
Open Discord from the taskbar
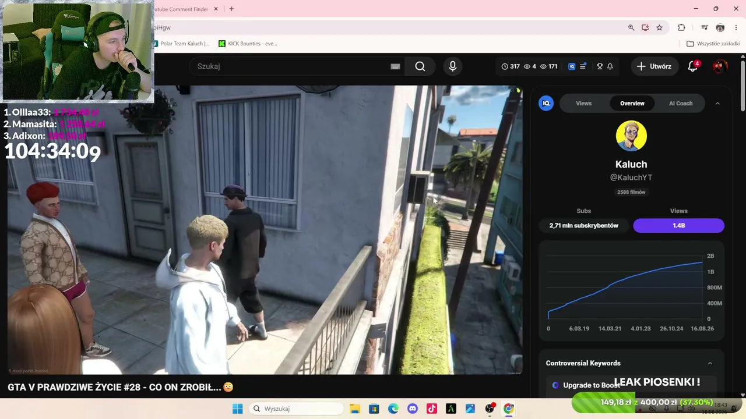413,409
